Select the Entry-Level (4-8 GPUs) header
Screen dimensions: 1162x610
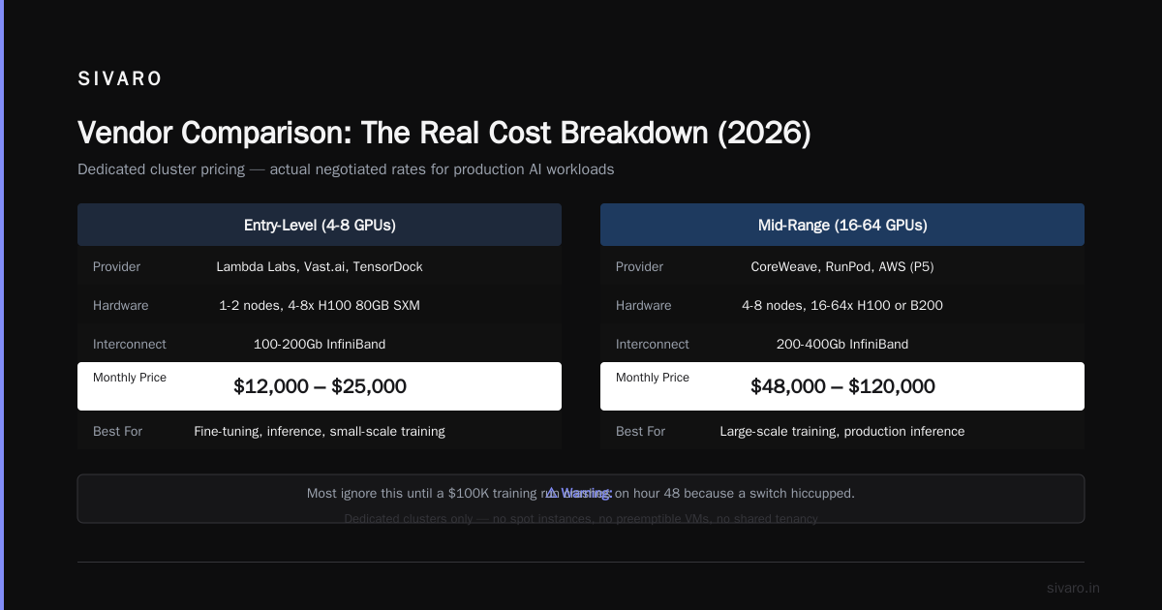(x=320, y=225)
